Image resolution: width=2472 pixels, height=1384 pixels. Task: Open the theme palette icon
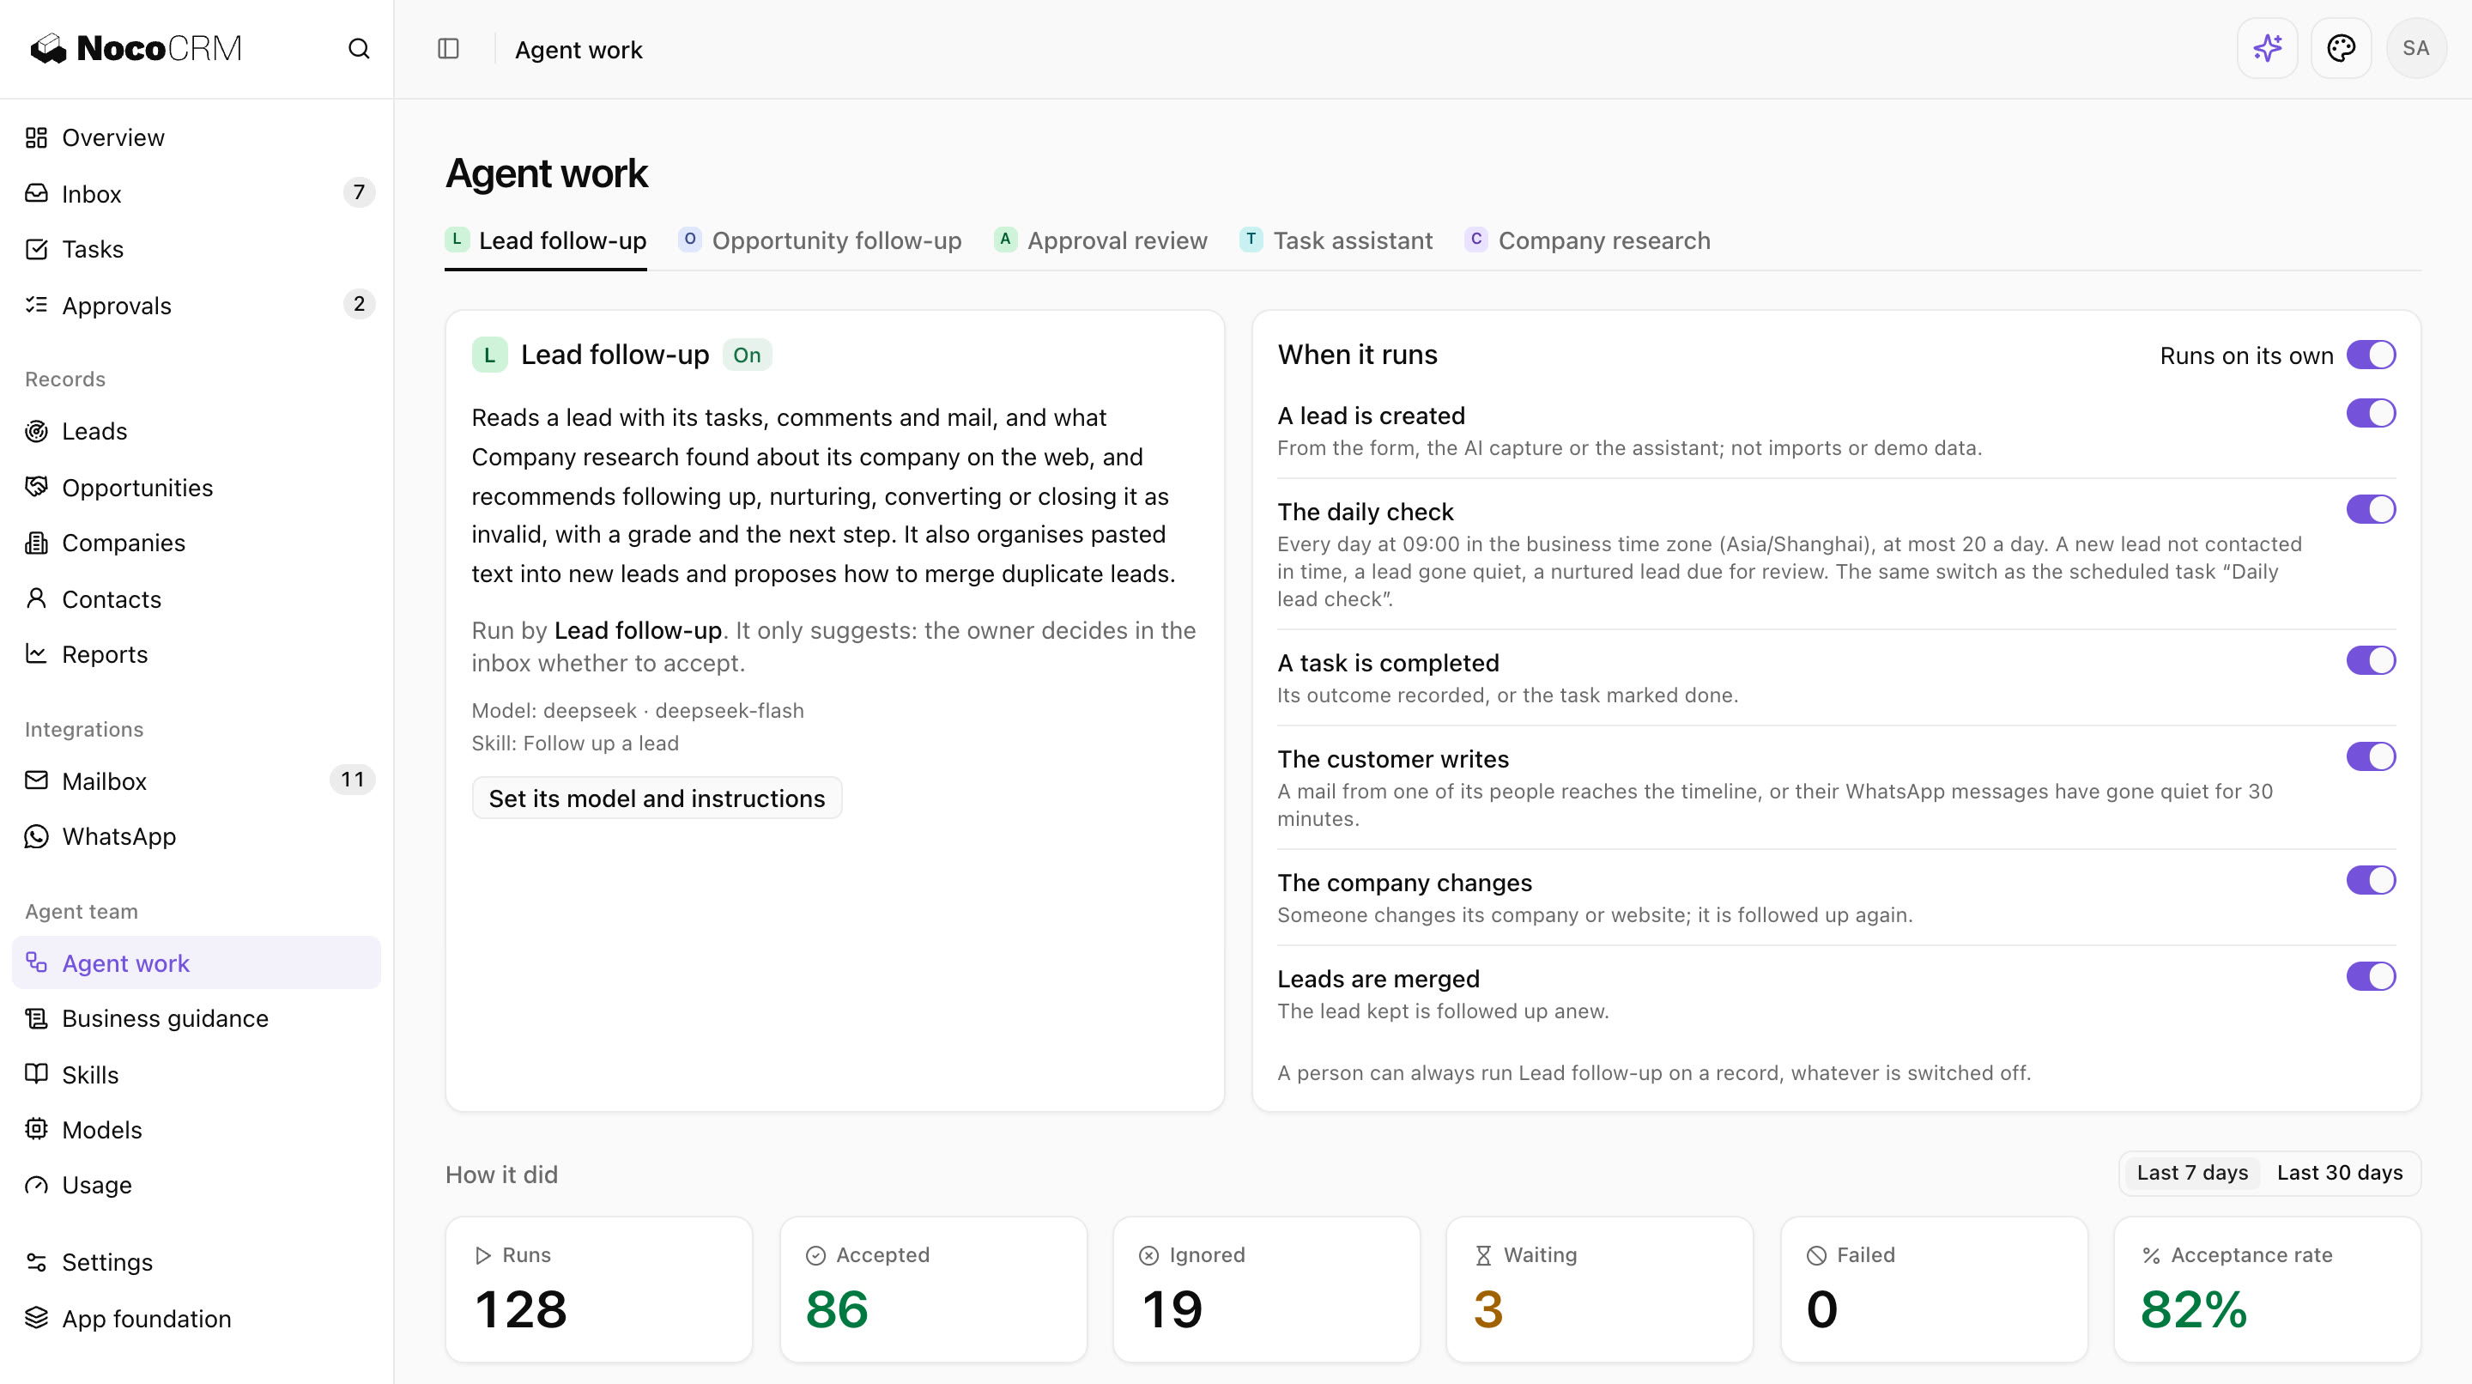click(2341, 48)
